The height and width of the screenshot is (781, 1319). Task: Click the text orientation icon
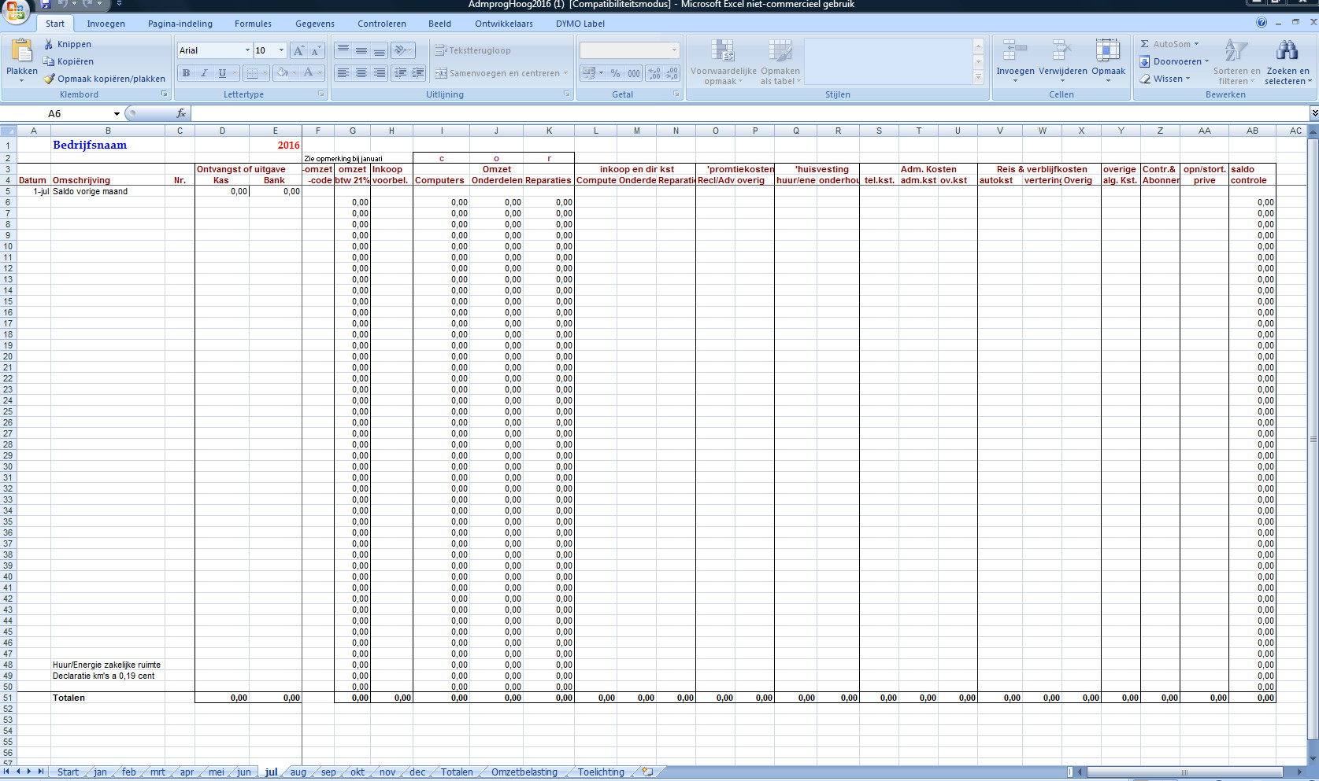coord(401,50)
